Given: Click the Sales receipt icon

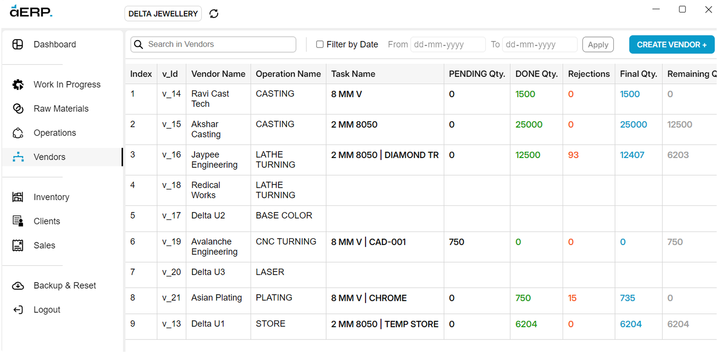Looking at the screenshot, I should [18, 245].
